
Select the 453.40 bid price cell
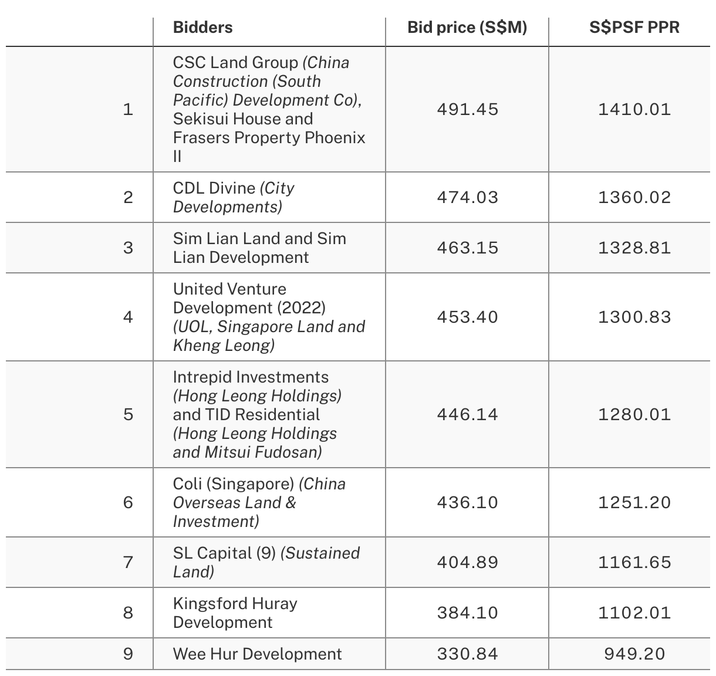point(467,317)
